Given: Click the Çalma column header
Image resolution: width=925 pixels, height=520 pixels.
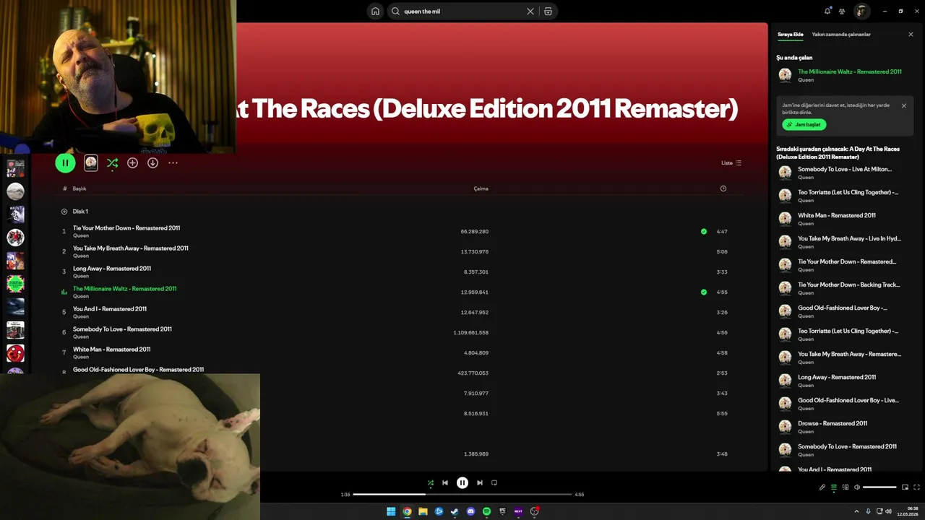Looking at the screenshot, I should [x=481, y=188].
